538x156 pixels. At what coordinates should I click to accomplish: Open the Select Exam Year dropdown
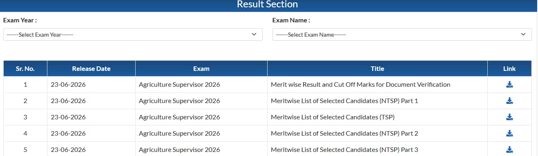(x=133, y=35)
